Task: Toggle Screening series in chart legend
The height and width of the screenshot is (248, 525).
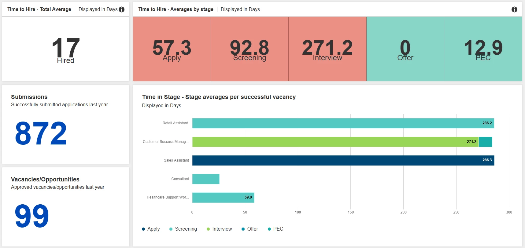Action: 183,229
